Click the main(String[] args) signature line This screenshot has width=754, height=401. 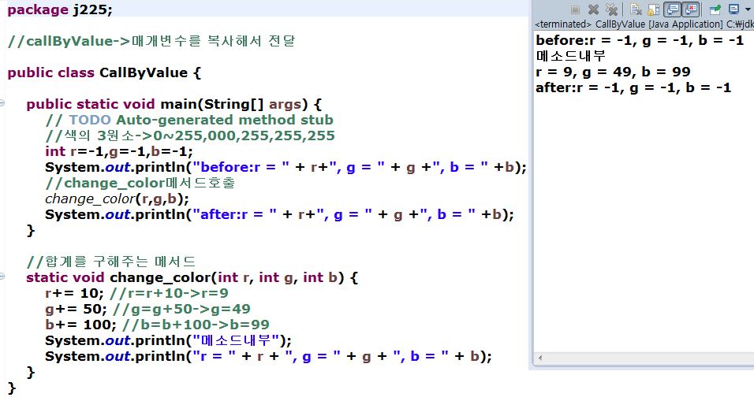(x=174, y=104)
